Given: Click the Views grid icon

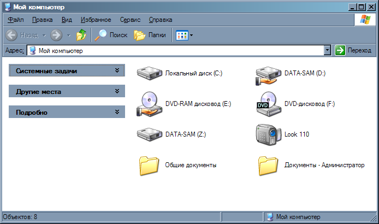Looking at the screenshot, I should click(182, 36).
